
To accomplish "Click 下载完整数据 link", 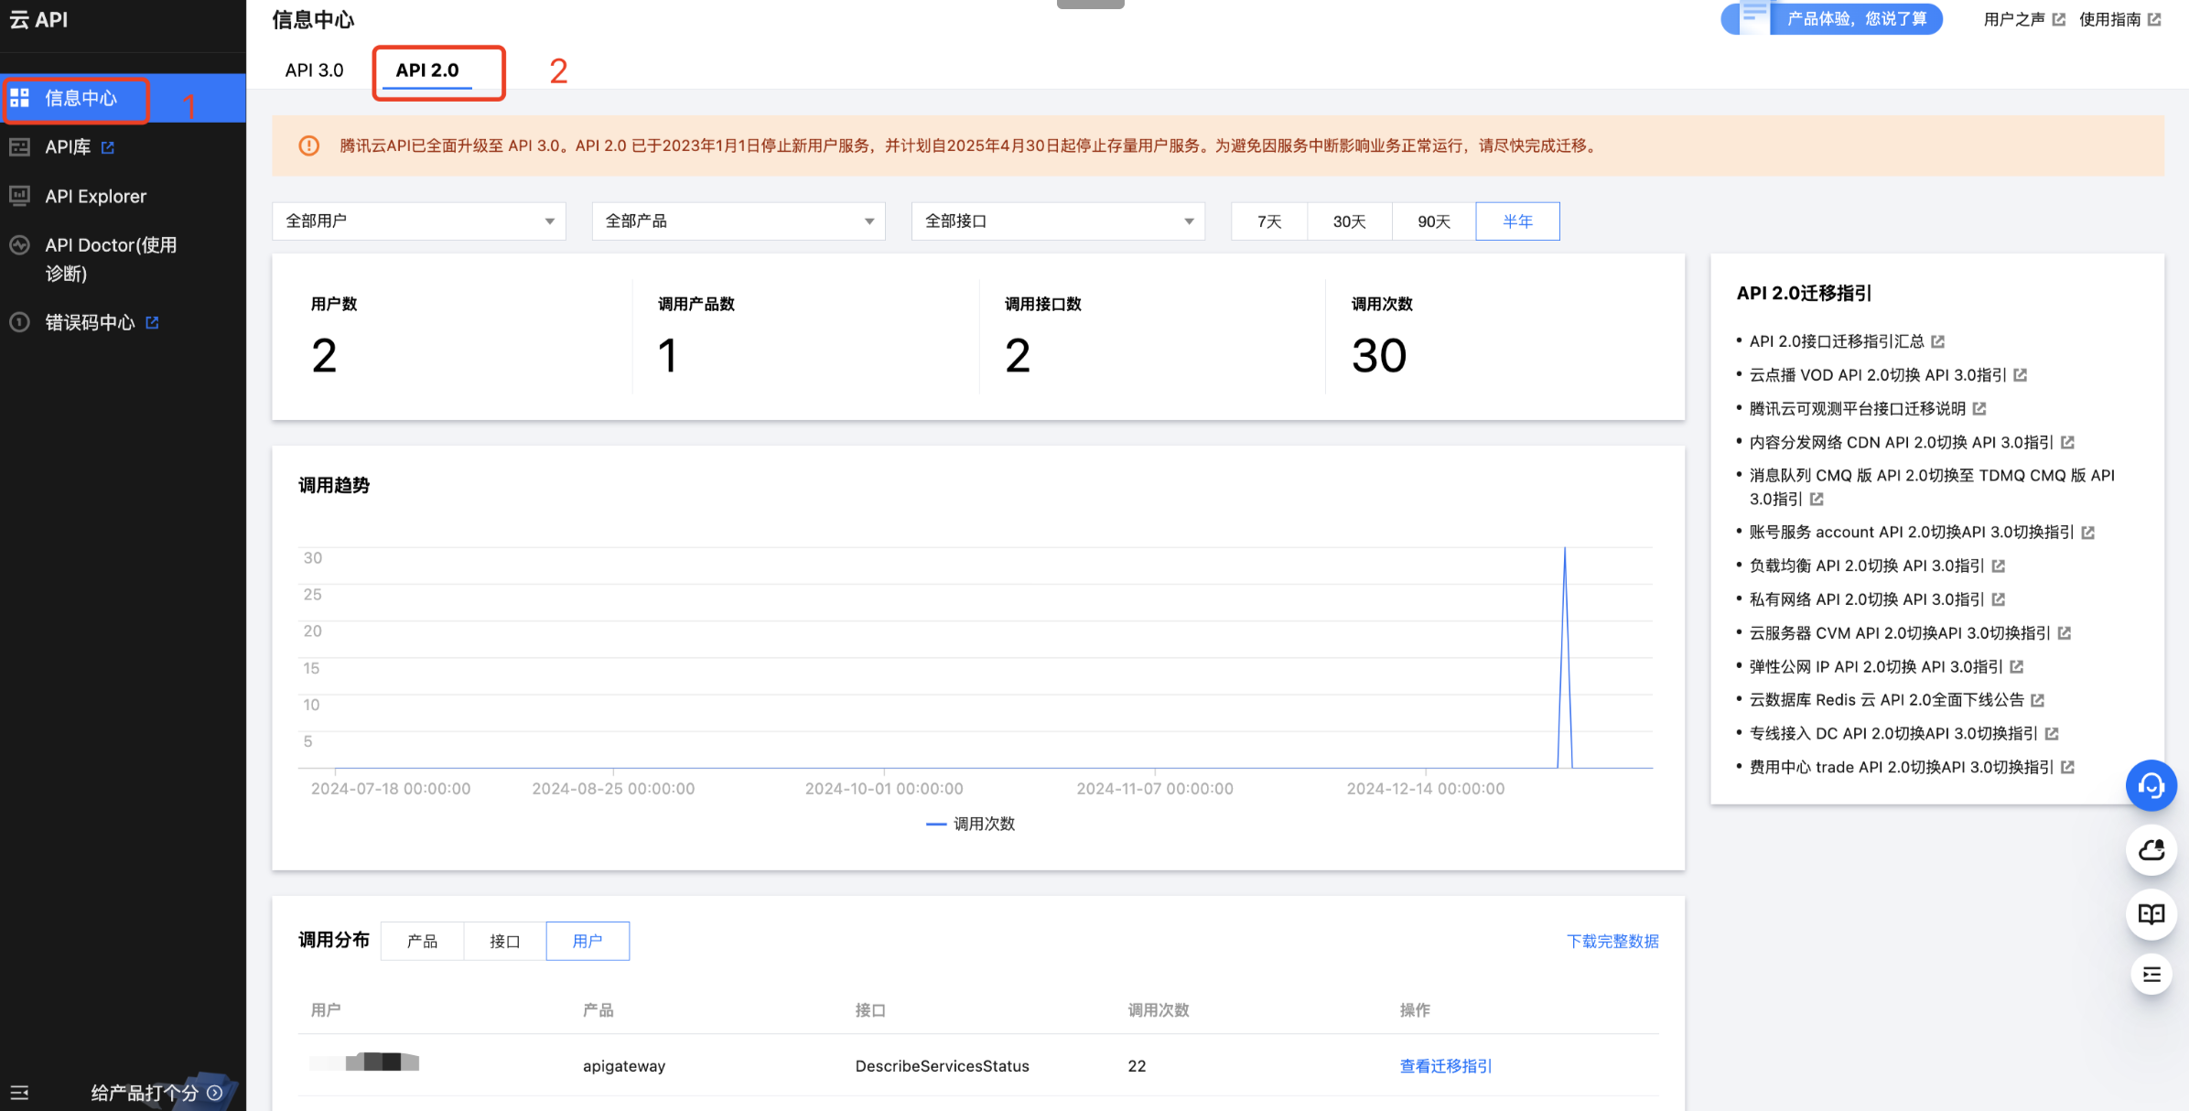I will click(1612, 941).
